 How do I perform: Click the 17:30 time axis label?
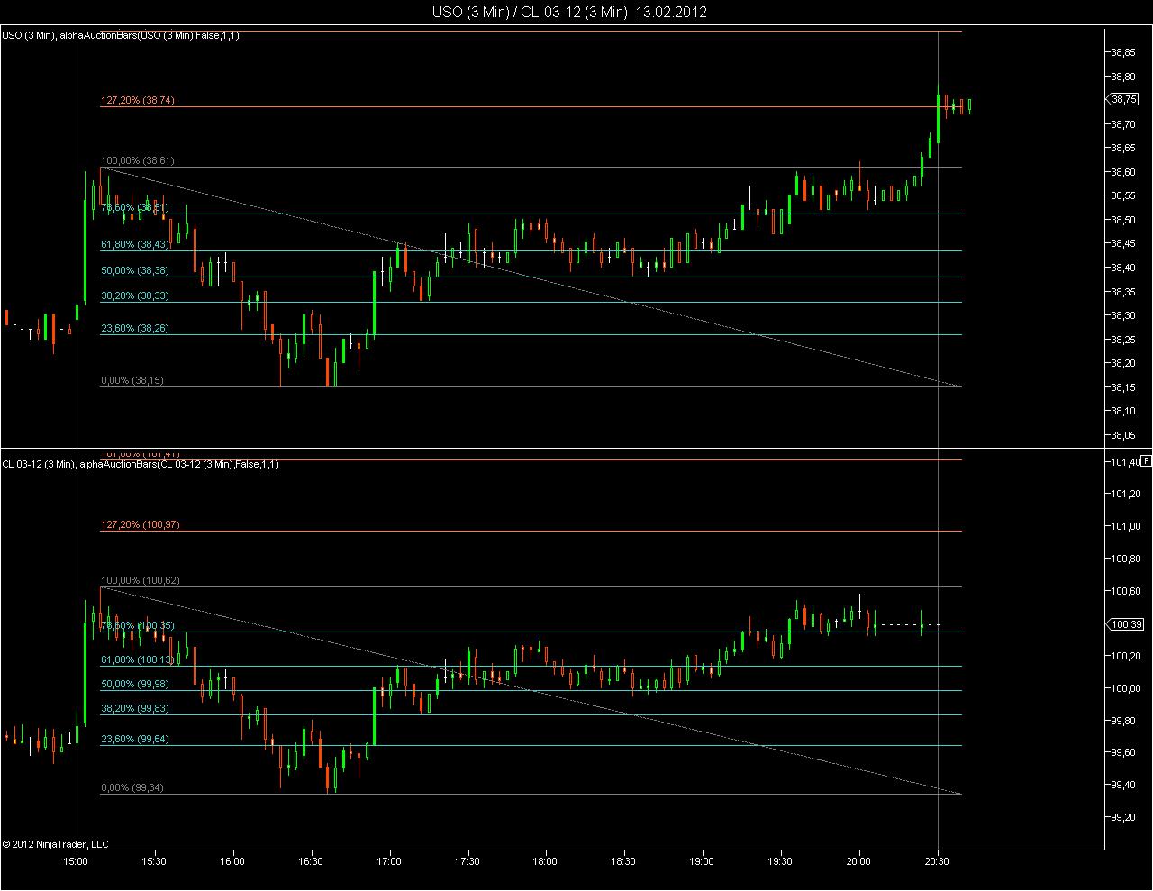[468, 860]
